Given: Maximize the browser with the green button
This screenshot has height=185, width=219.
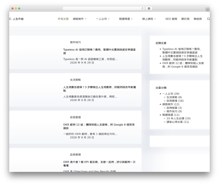Looking at the screenshot, I should (19, 8).
